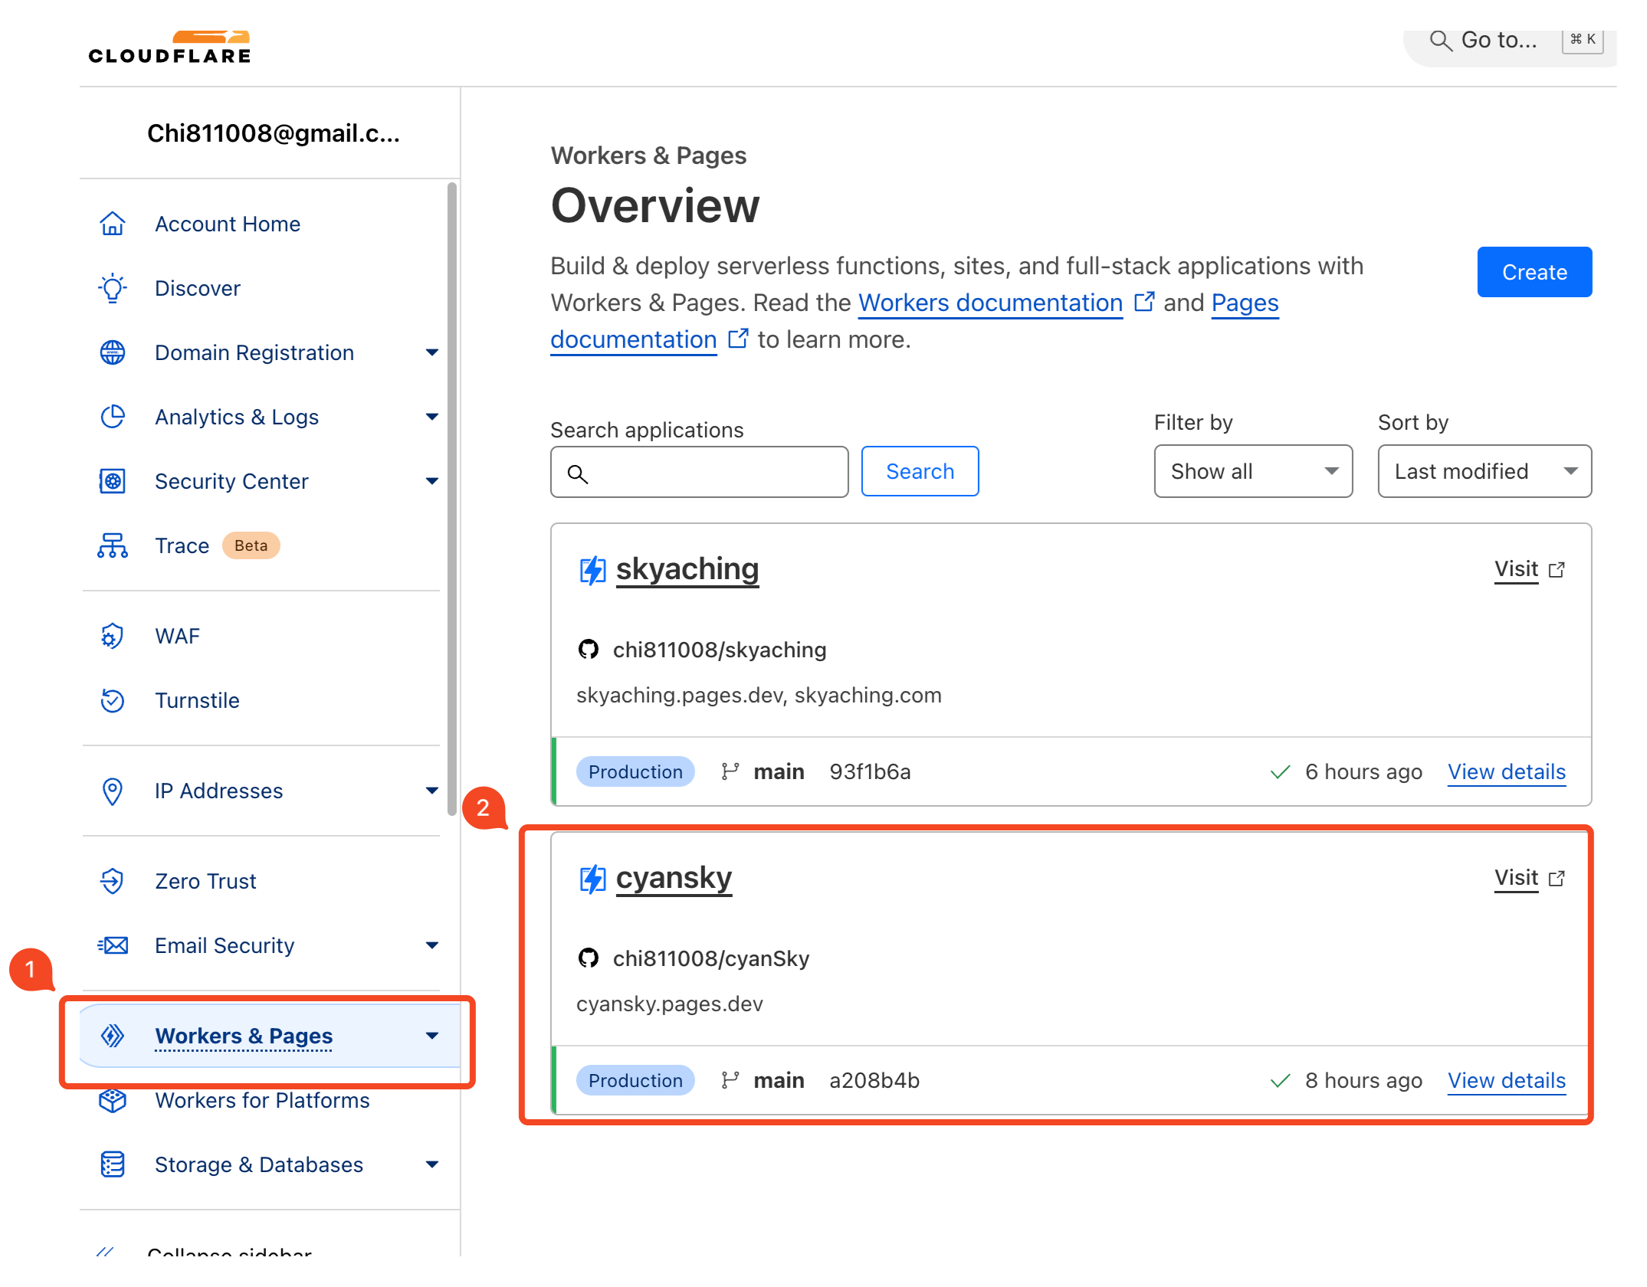The image size is (1647, 1287).
Task: Open WAF in the sidebar
Action: click(177, 636)
